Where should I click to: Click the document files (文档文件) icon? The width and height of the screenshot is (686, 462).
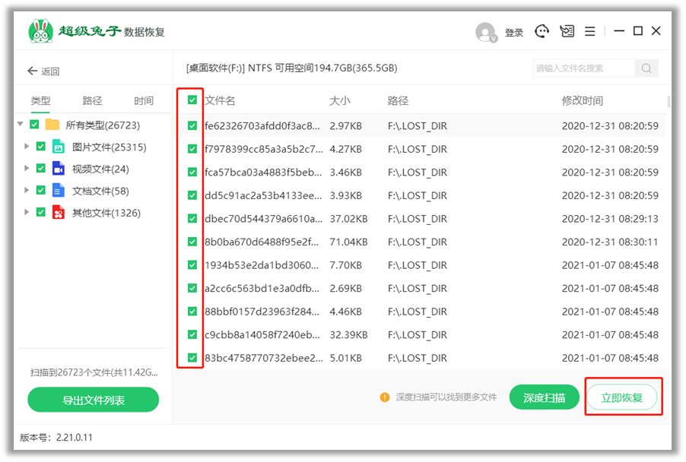[x=59, y=191]
